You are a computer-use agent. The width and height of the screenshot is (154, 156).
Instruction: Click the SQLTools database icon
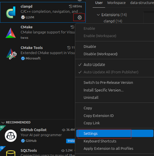coord(11,153)
